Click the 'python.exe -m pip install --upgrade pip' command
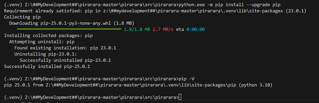Screen dimensions: 319x103 click(230, 5)
